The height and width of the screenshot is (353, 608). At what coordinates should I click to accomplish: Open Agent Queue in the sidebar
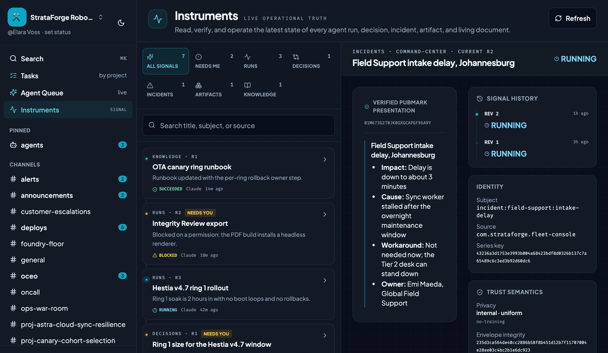[x=68, y=93]
